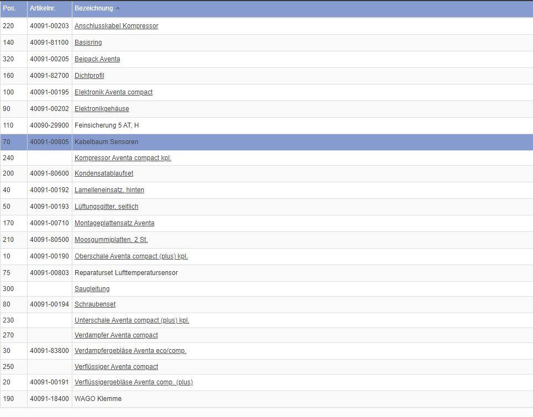Click the Artikelnr. column header
Viewport: 533px width, 417px height.
click(x=43, y=8)
